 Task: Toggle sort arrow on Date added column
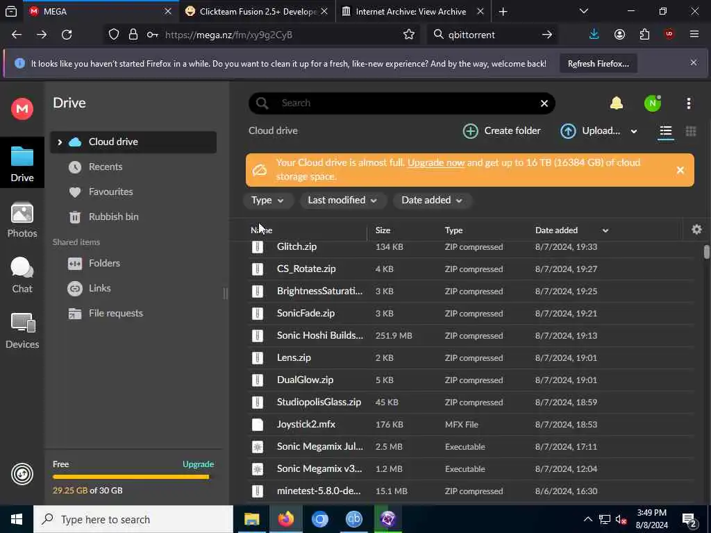pos(605,230)
